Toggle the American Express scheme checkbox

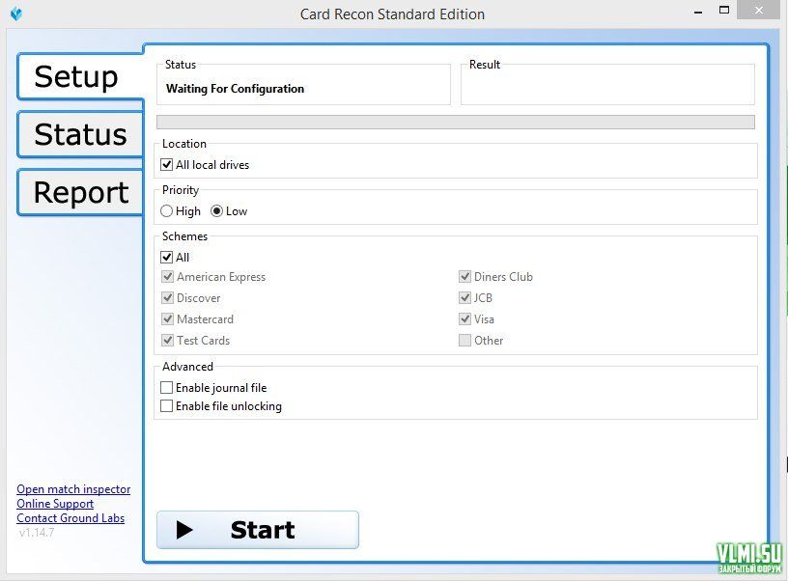click(168, 277)
